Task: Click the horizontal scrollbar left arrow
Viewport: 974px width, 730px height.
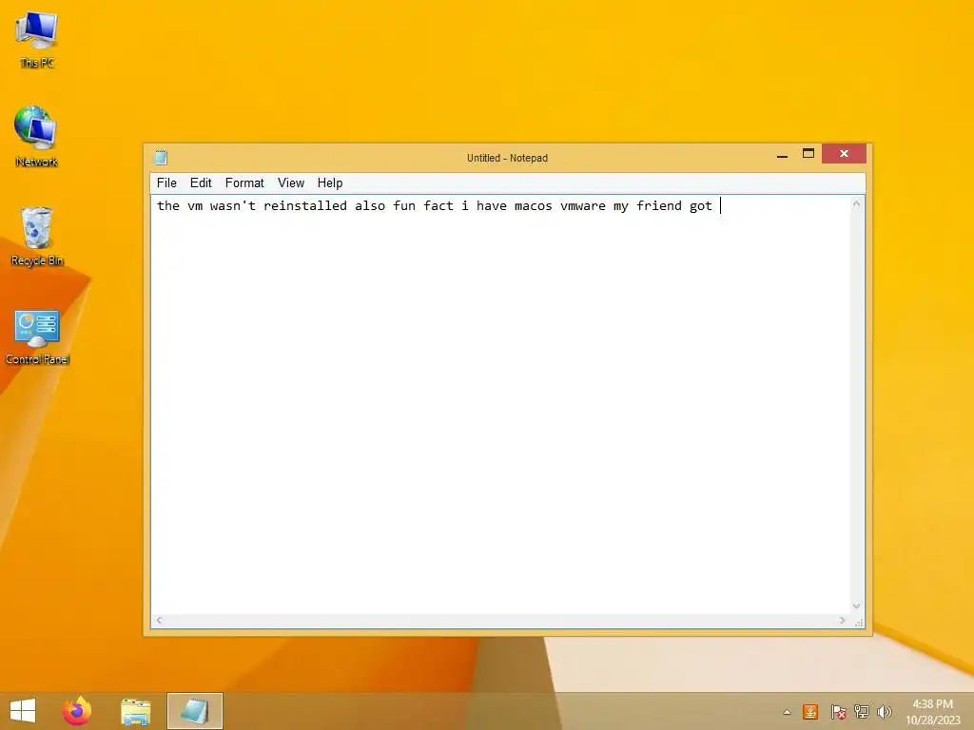Action: [159, 620]
